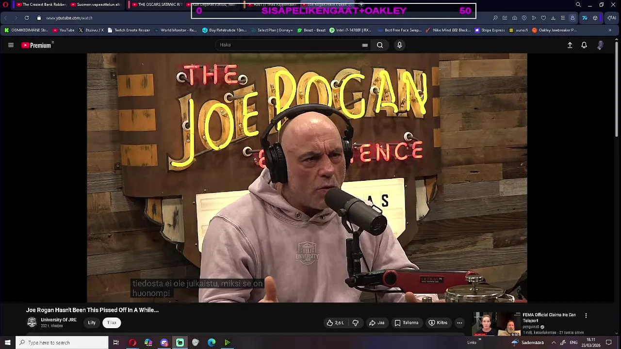Click the Tilaa subscribe button

click(x=112, y=323)
